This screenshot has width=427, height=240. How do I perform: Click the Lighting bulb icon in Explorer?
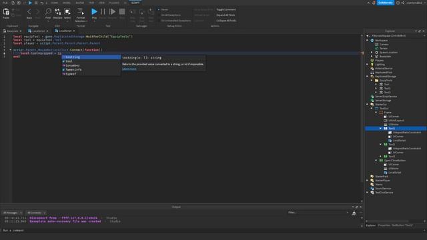[x=372, y=65]
